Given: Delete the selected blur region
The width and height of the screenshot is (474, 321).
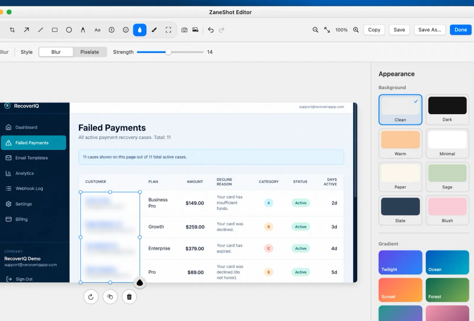Looking at the screenshot, I should (x=129, y=297).
